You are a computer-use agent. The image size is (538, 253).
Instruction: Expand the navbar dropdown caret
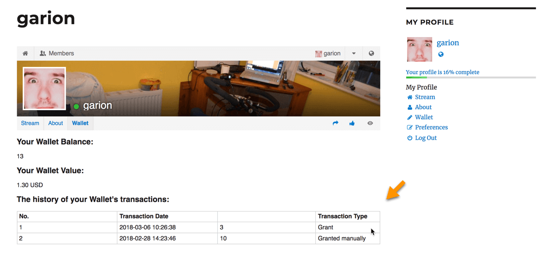pos(354,53)
